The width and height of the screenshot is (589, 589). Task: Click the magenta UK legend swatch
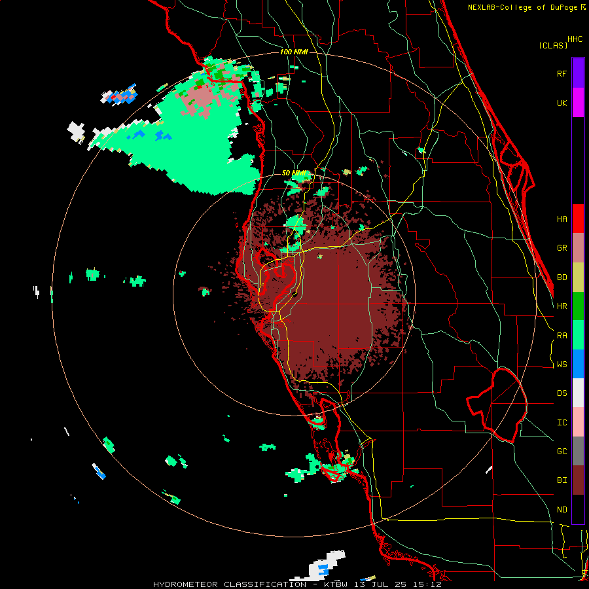[578, 103]
